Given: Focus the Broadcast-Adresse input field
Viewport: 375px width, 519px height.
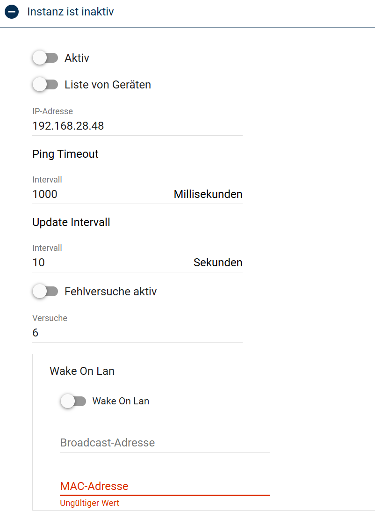Looking at the screenshot, I should pyautogui.click(x=165, y=443).
